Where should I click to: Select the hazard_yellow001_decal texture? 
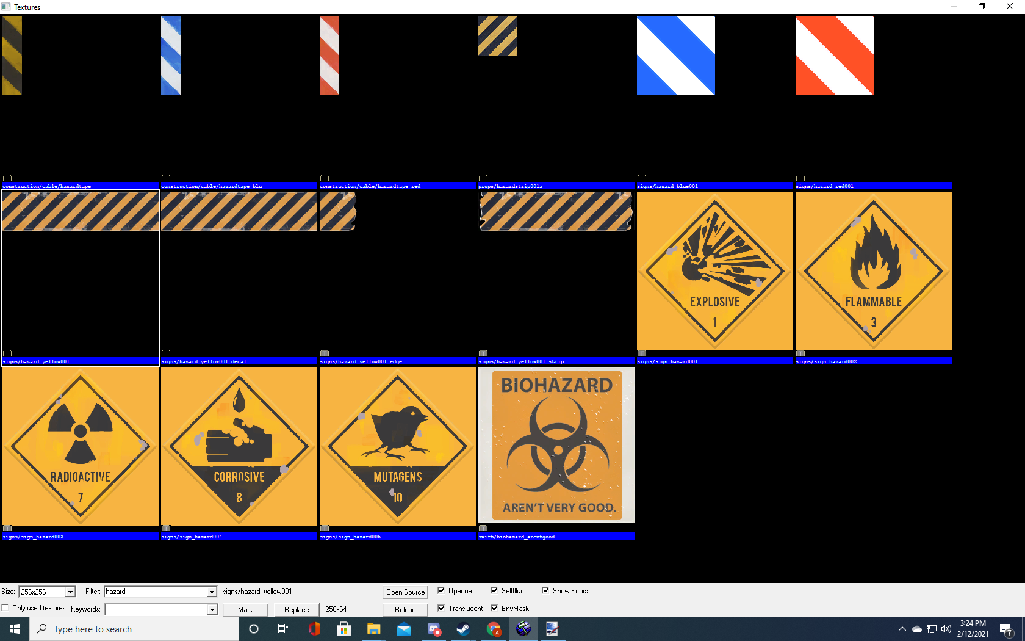(239, 211)
